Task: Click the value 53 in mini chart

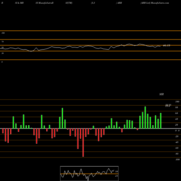Action: [117, 172]
